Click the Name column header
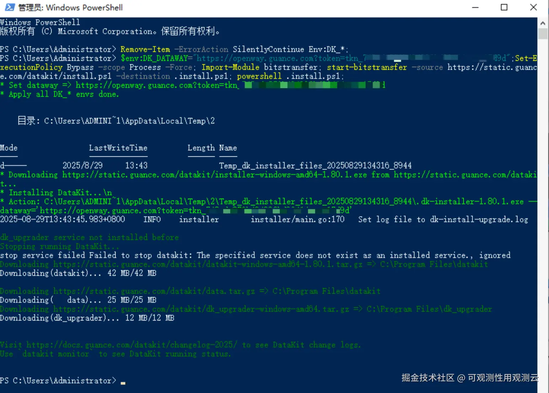This screenshot has height=393, width=549. click(x=228, y=148)
